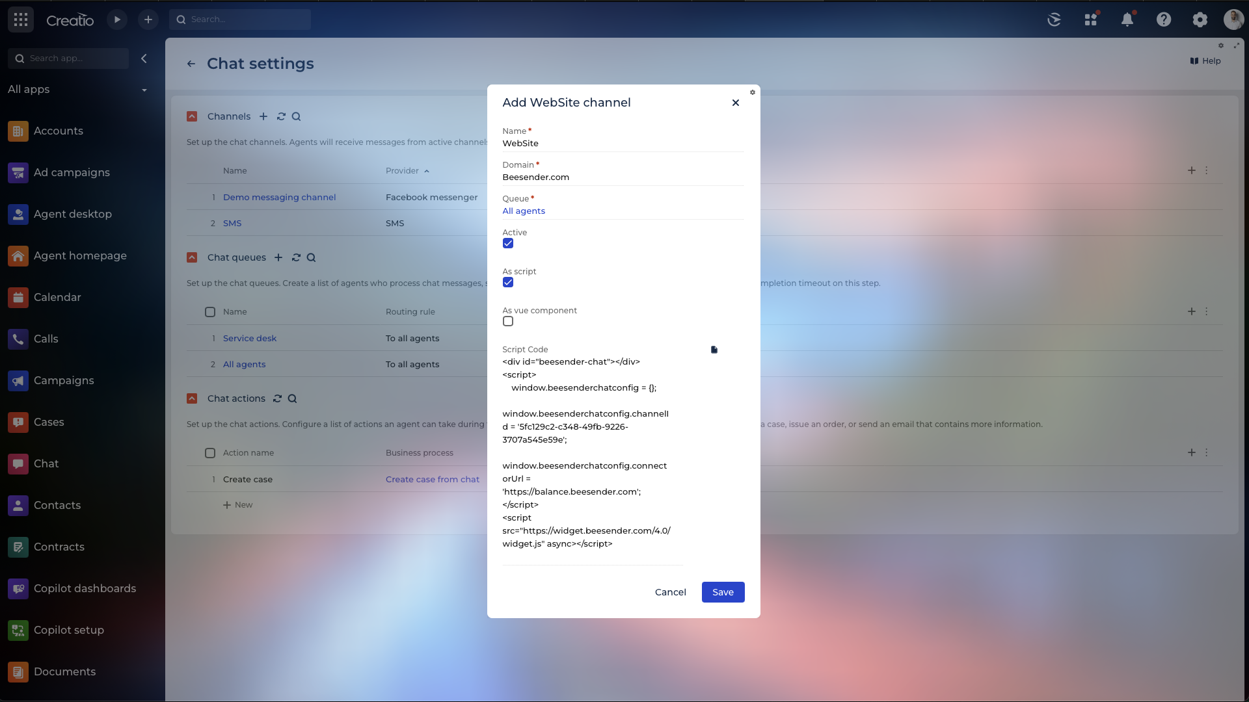Open the Agent homepage icon
The image size is (1249, 702).
(x=18, y=256)
